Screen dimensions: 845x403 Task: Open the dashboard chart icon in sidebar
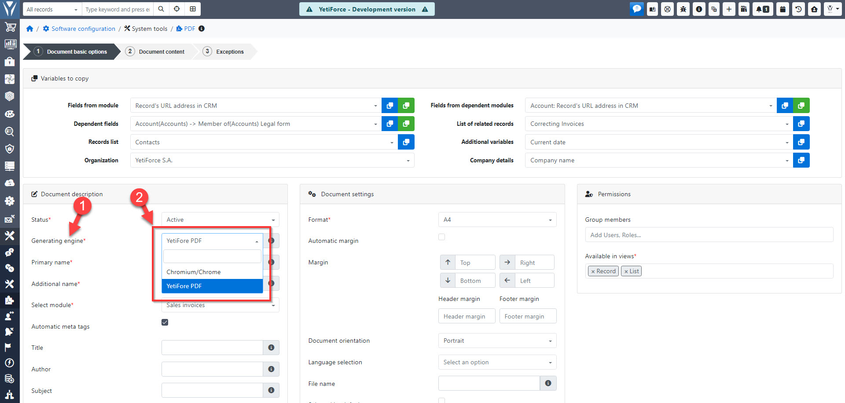pyautogui.click(x=10, y=44)
